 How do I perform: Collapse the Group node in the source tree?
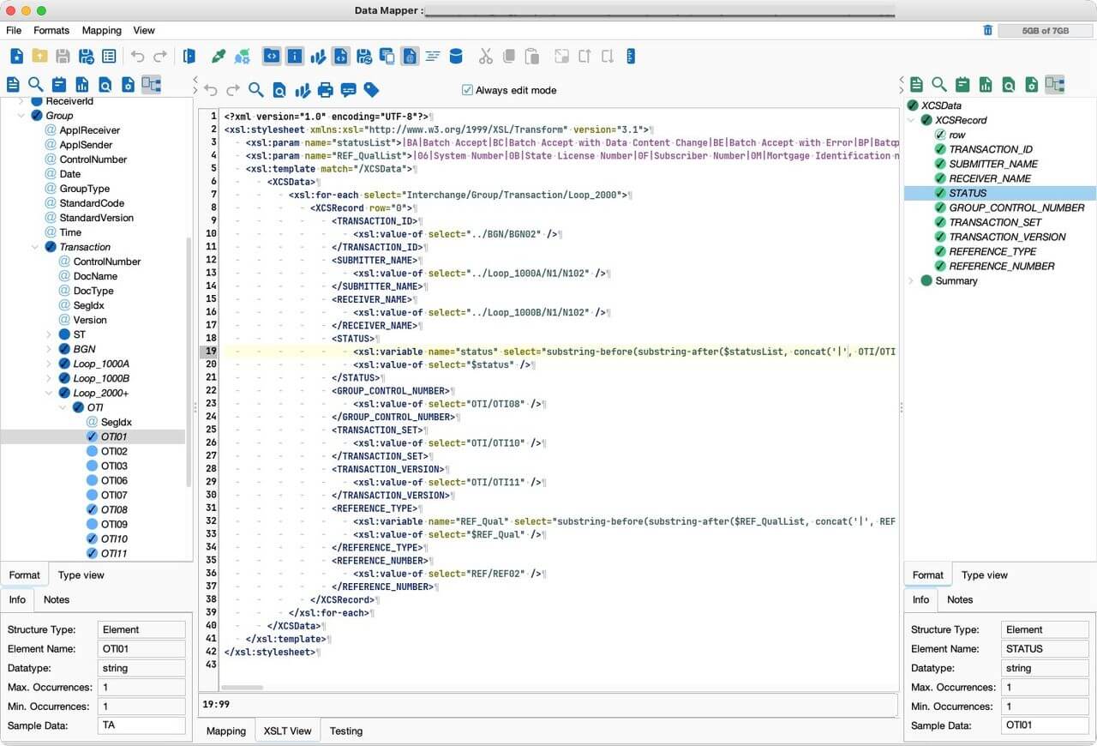click(21, 116)
